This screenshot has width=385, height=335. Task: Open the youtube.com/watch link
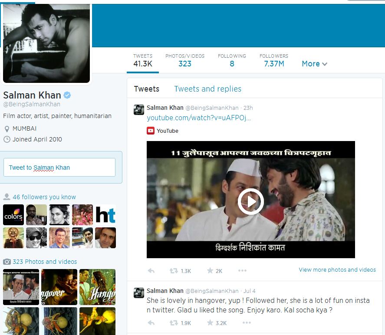pyautogui.click(x=199, y=118)
